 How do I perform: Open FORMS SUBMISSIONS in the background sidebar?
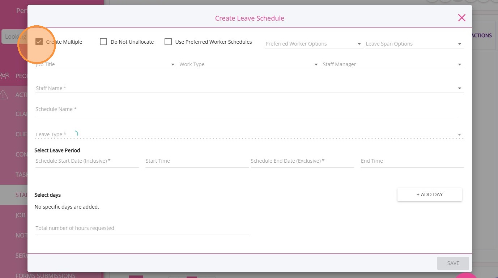tap(46, 275)
